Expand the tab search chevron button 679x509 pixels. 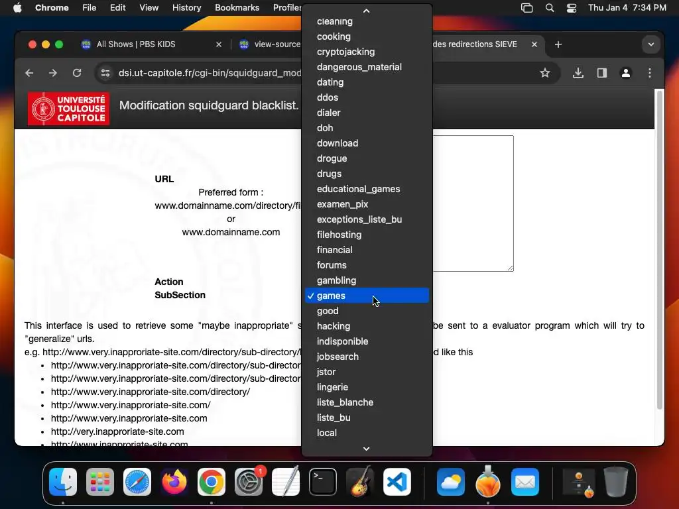tap(651, 44)
